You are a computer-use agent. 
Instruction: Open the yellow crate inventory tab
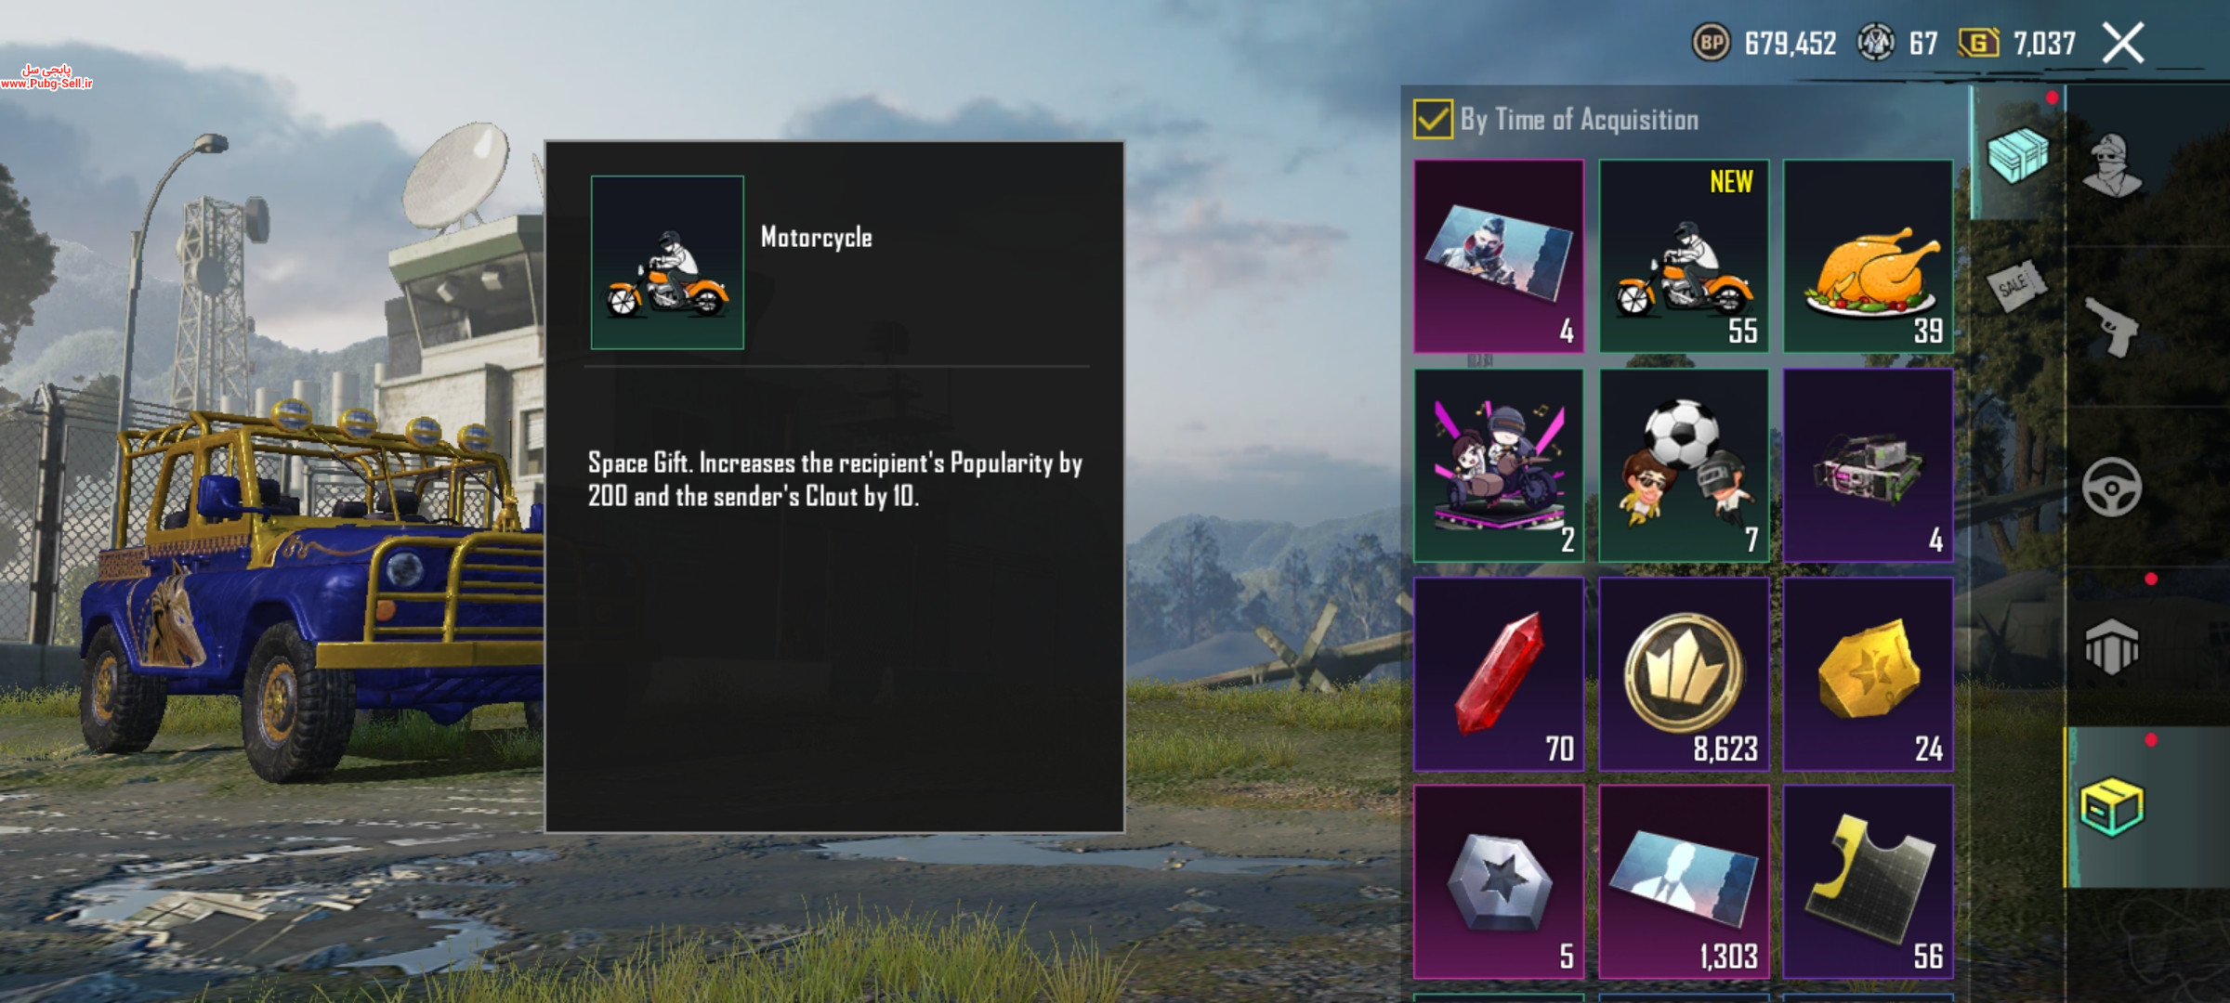click(x=2112, y=807)
